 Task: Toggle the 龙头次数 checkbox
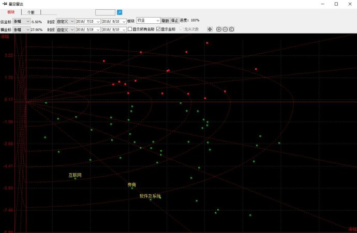pyautogui.click(x=182, y=29)
